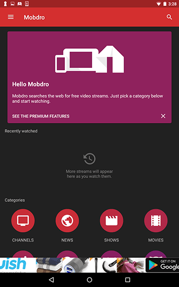
Task: Open the News globe icon
Action: click(67, 221)
